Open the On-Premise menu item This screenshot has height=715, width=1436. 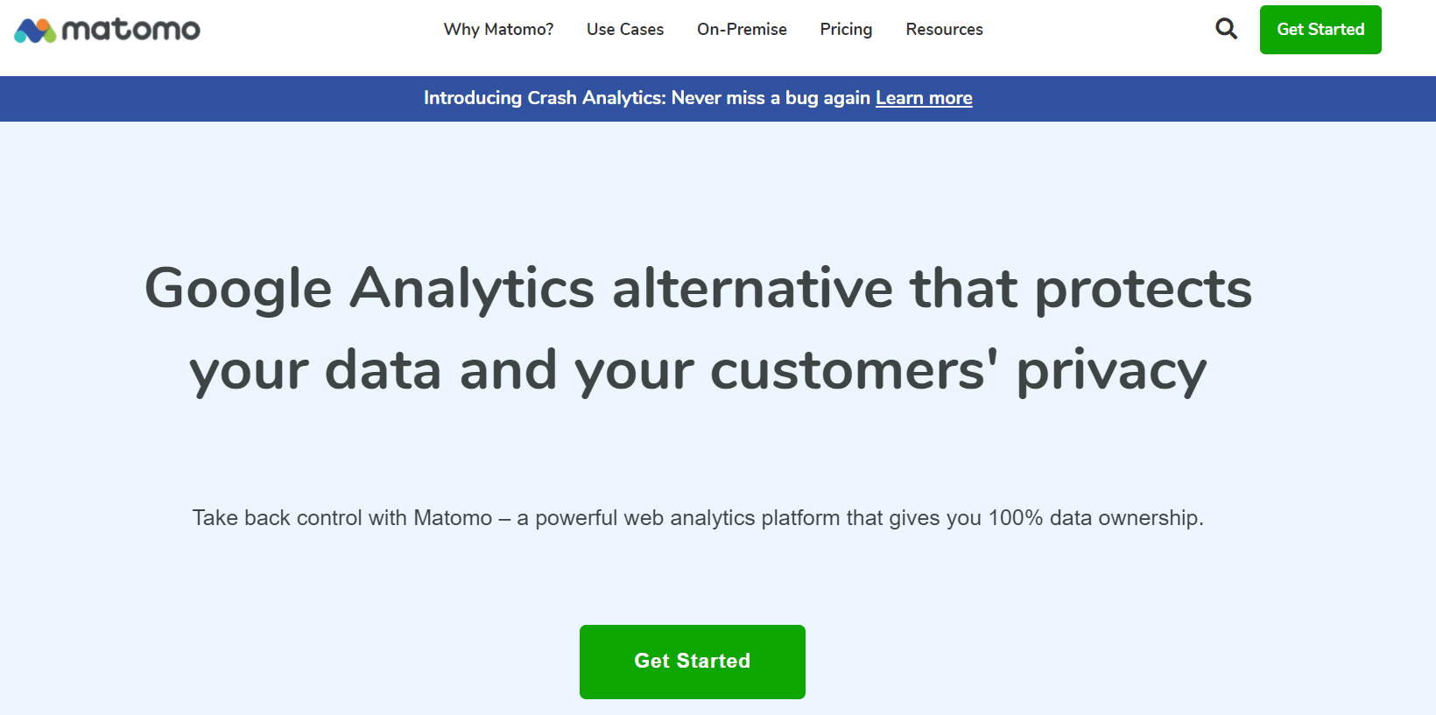tap(742, 30)
